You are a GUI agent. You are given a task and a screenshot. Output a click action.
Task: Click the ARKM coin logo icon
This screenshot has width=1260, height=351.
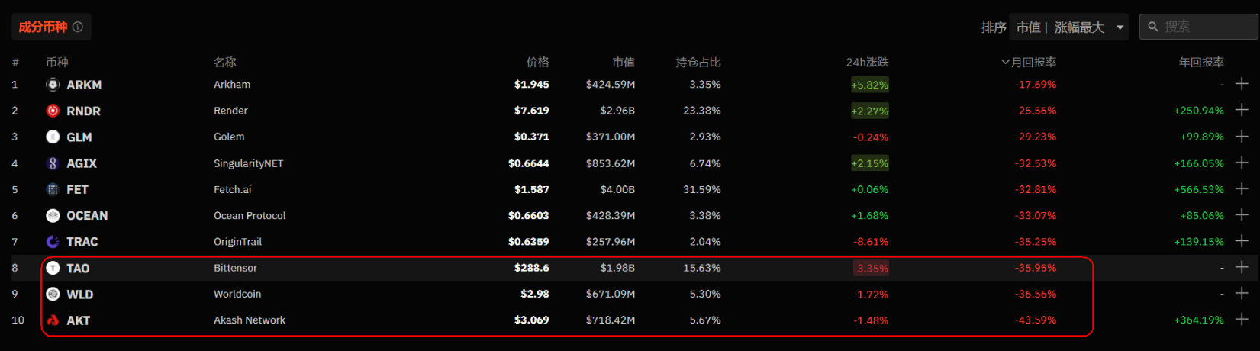[53, 85]
